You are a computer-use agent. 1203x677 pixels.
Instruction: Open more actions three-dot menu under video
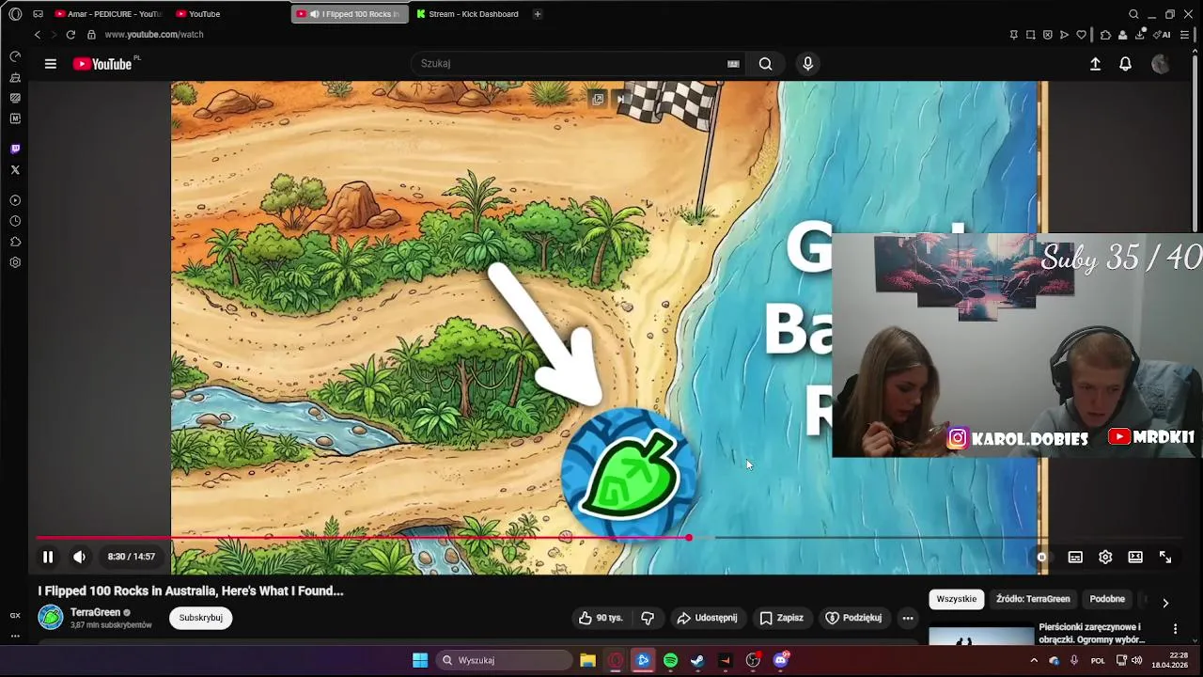pos(908,618)
